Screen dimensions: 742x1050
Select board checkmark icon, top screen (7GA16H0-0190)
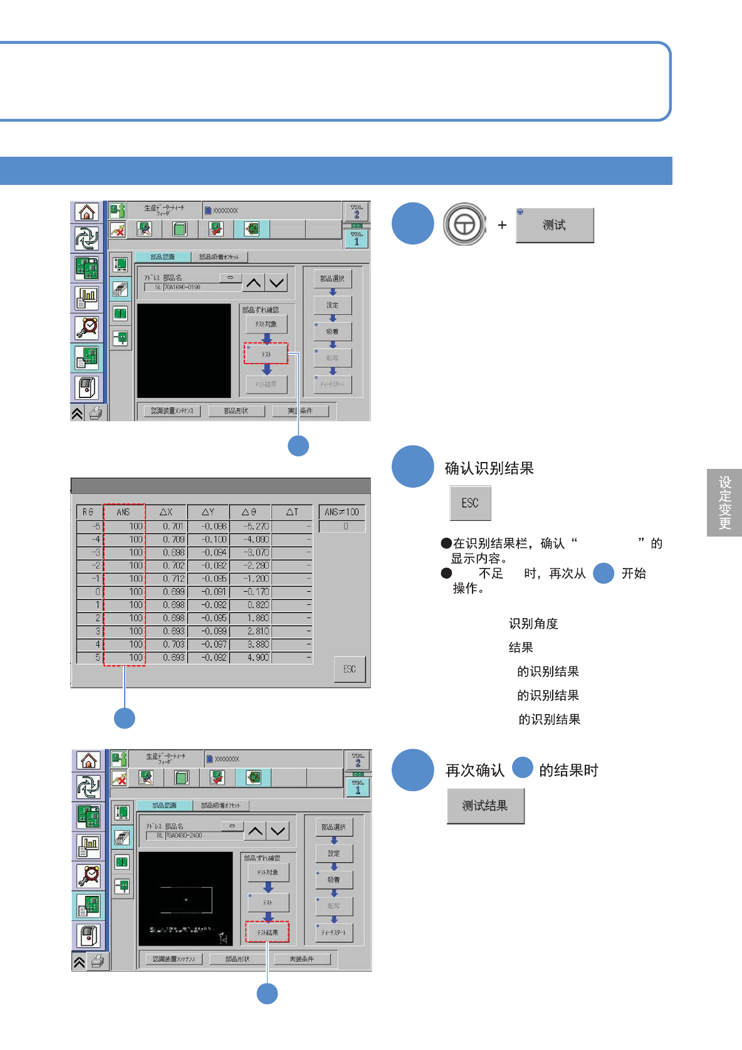click(216, 229)
